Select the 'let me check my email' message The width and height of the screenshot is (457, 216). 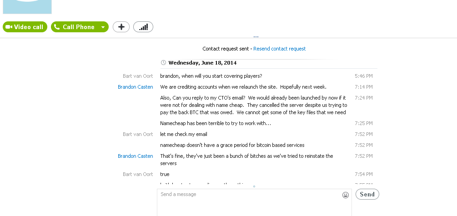tap(184, 134)
